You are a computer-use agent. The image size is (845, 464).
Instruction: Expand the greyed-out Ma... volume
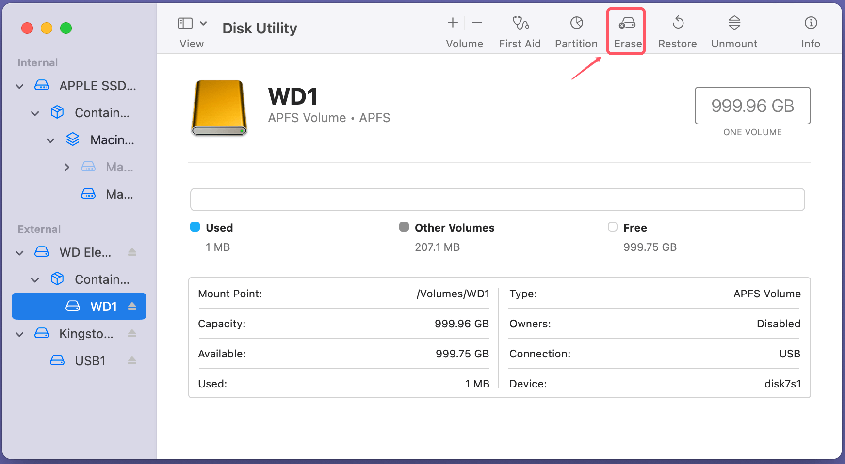(67, 168)
